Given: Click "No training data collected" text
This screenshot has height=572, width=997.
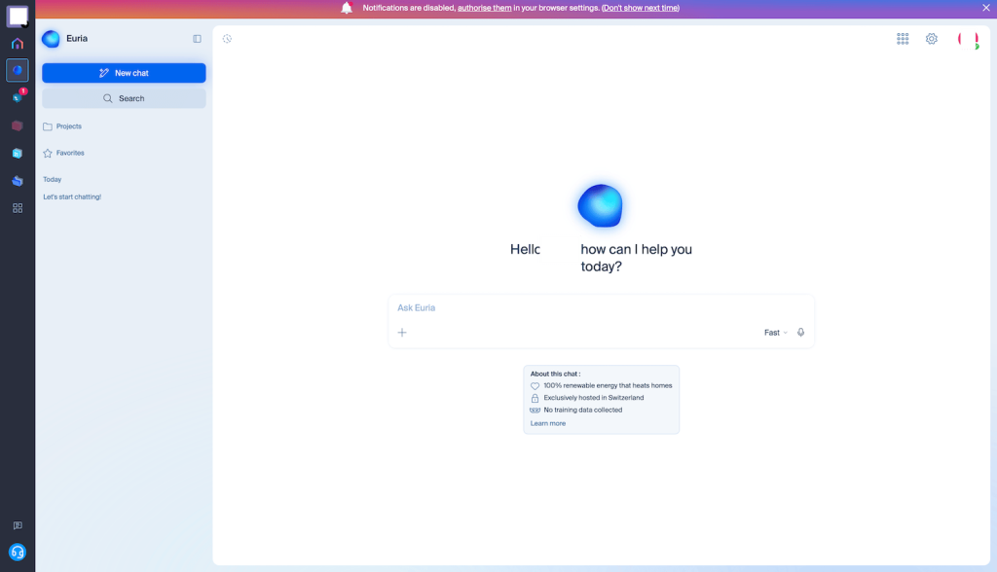Looking at the screenshot, I should coord(583,410).
